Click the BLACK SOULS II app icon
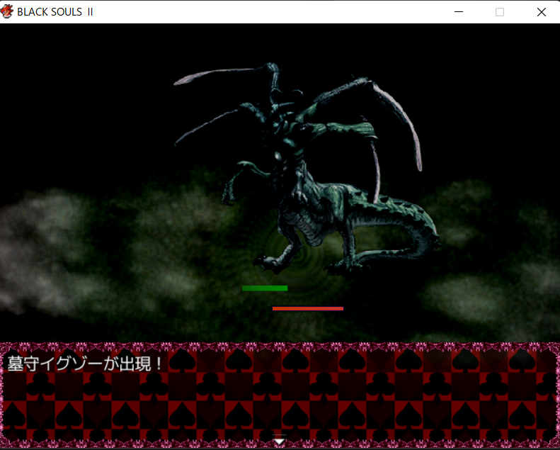Screen dimensions: 560x450 (x=7, y=11)
